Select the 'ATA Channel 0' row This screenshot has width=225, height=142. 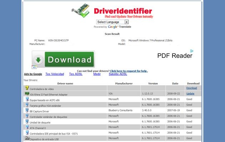click(112, 127)
